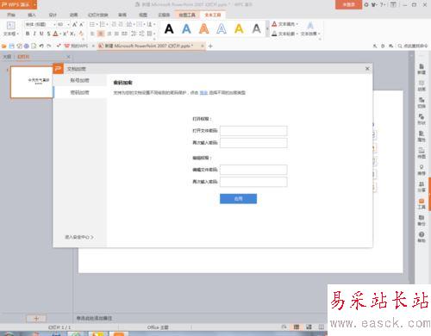
Task: Click the Bold formatting button
Action: pyautogui.click(x=28, y=34)
